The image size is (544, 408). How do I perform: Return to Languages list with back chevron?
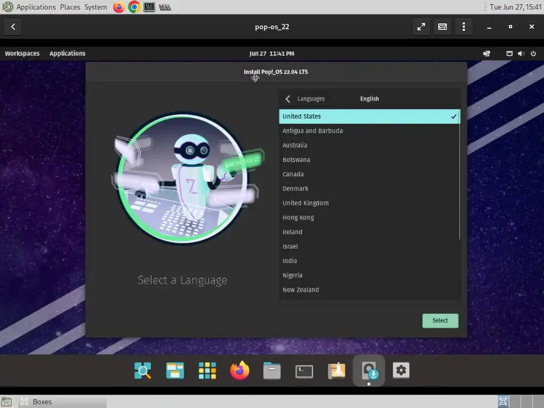287,99
